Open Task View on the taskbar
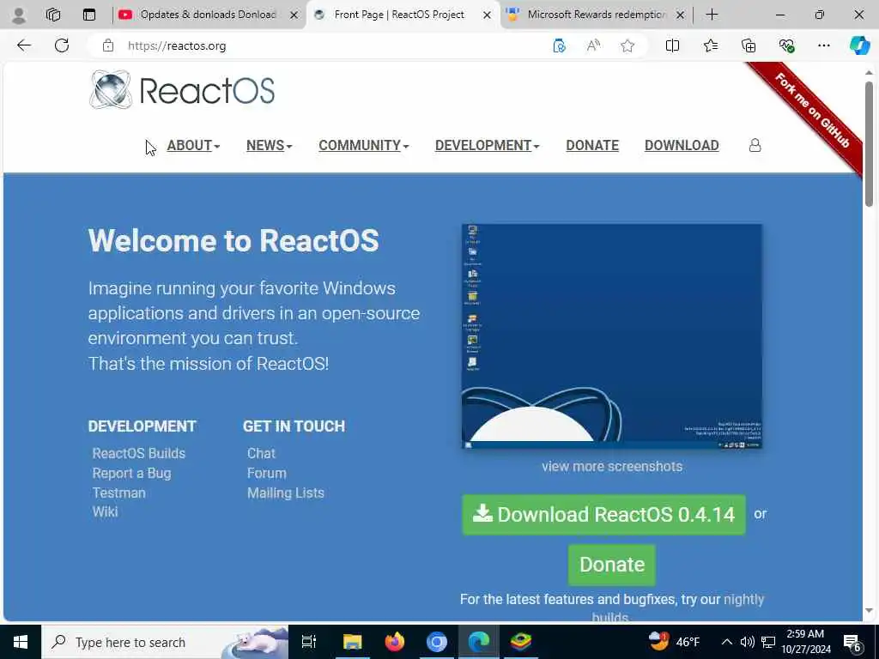The image size is (879, 659). 309,642
